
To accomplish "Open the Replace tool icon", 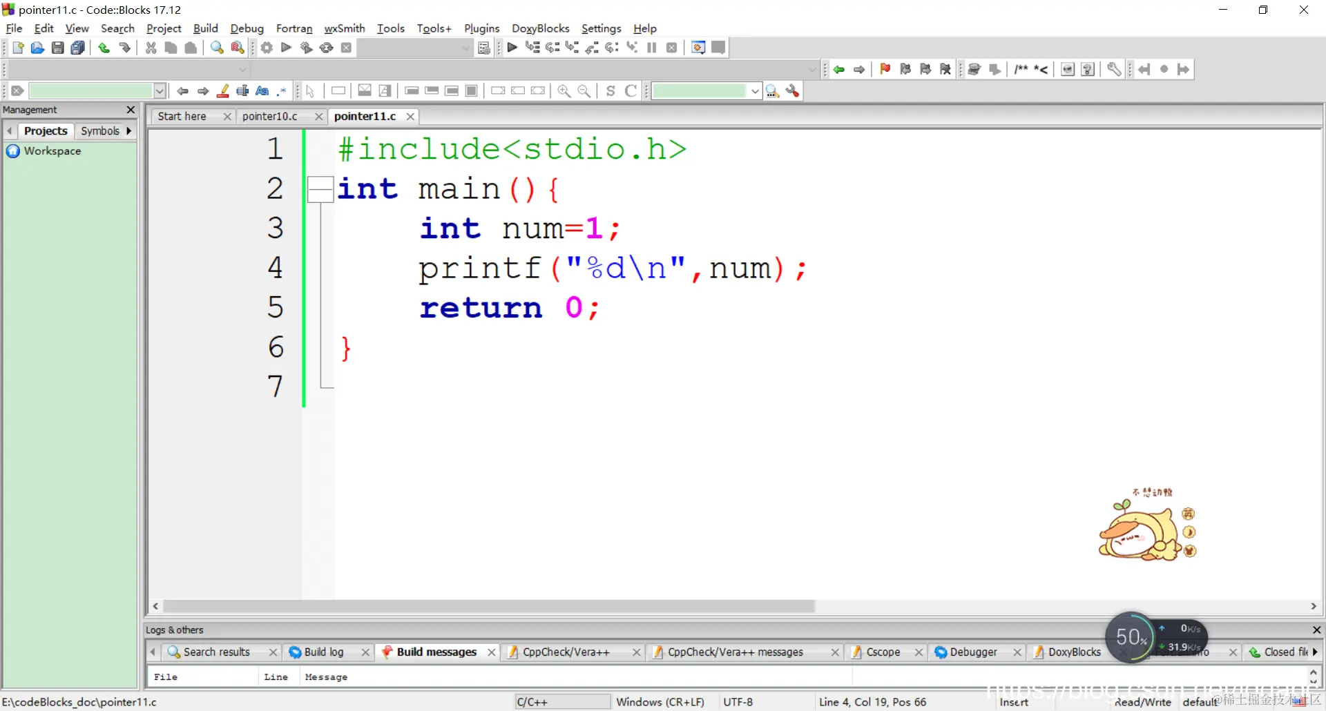I will point(238,48).
